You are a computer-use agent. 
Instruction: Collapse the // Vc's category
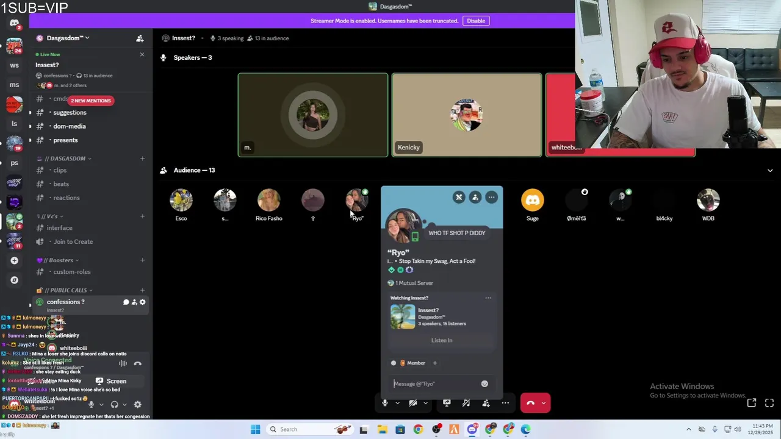[50, 216]
